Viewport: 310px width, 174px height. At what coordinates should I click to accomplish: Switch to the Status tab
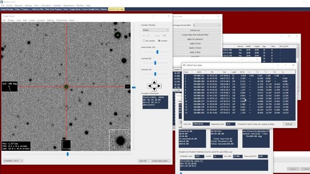tap(17, 9)
